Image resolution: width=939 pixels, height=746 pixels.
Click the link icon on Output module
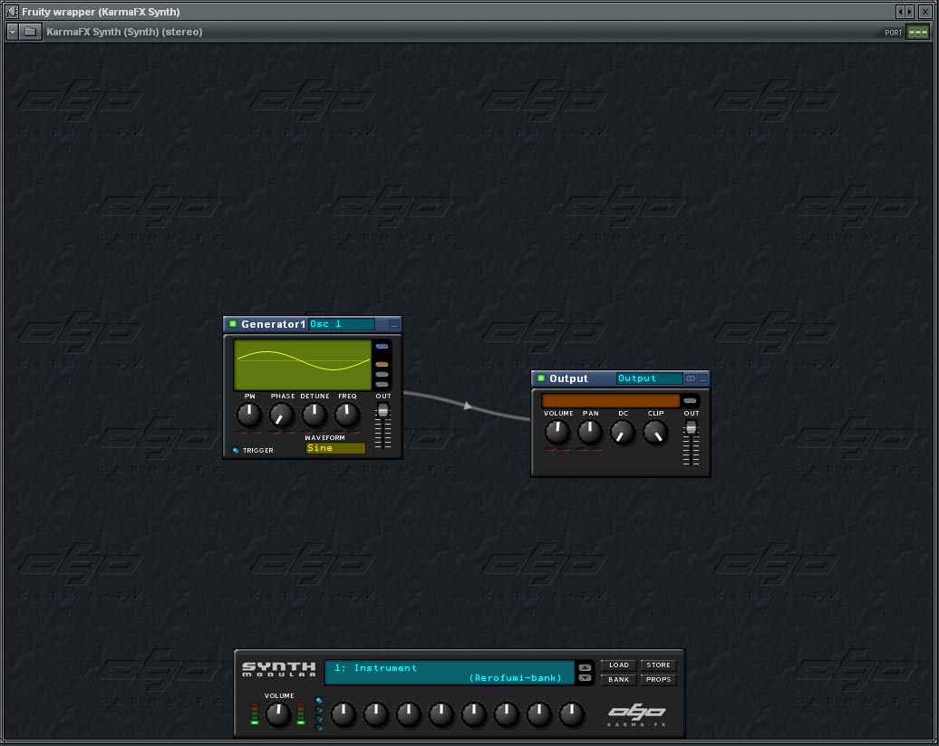pyautogui.click(x=691, y=378)
